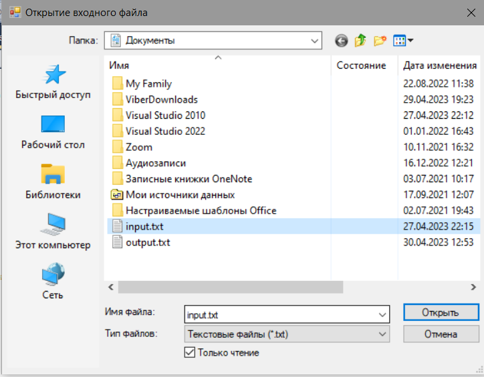Go up one folder level
The image size is (484, 377).
tap(360, 41)
